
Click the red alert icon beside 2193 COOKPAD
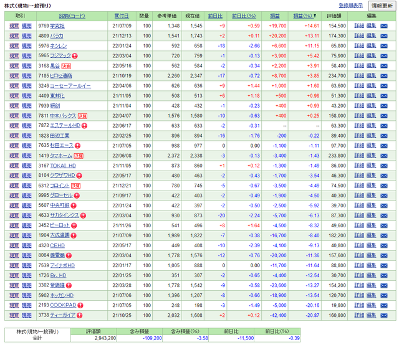(x=80, y=305)
